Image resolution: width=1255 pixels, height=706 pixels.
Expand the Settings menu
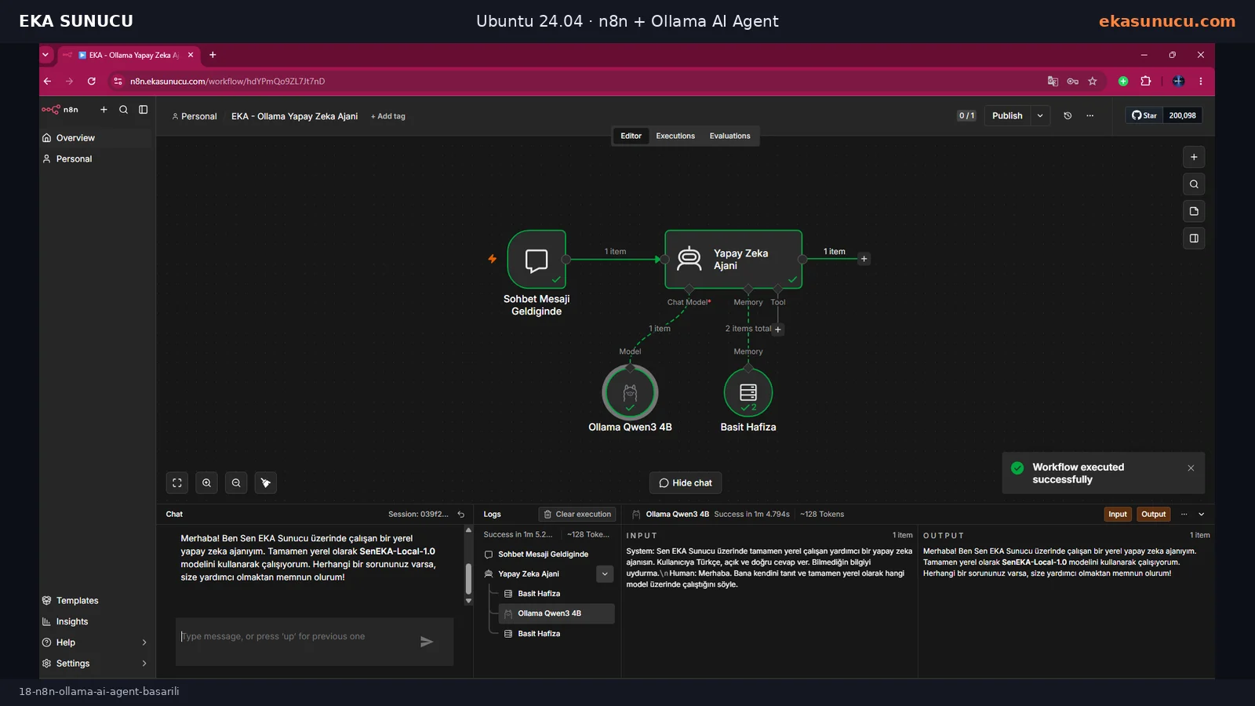pyautogui.click(x=95, y=664)
